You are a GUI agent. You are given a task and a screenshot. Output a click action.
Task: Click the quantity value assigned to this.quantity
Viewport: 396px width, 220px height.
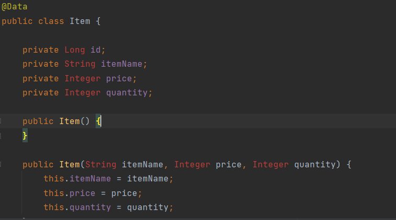[x=148, y=207]
